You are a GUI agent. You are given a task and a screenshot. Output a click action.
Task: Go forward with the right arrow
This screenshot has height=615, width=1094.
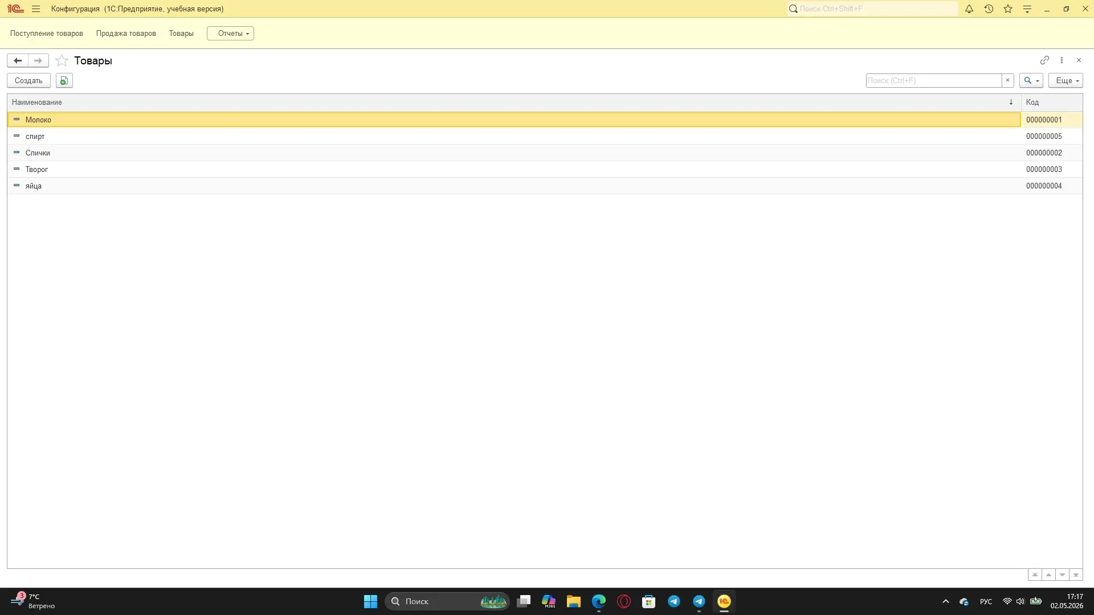pyautogui.click(x=38, y=60)
